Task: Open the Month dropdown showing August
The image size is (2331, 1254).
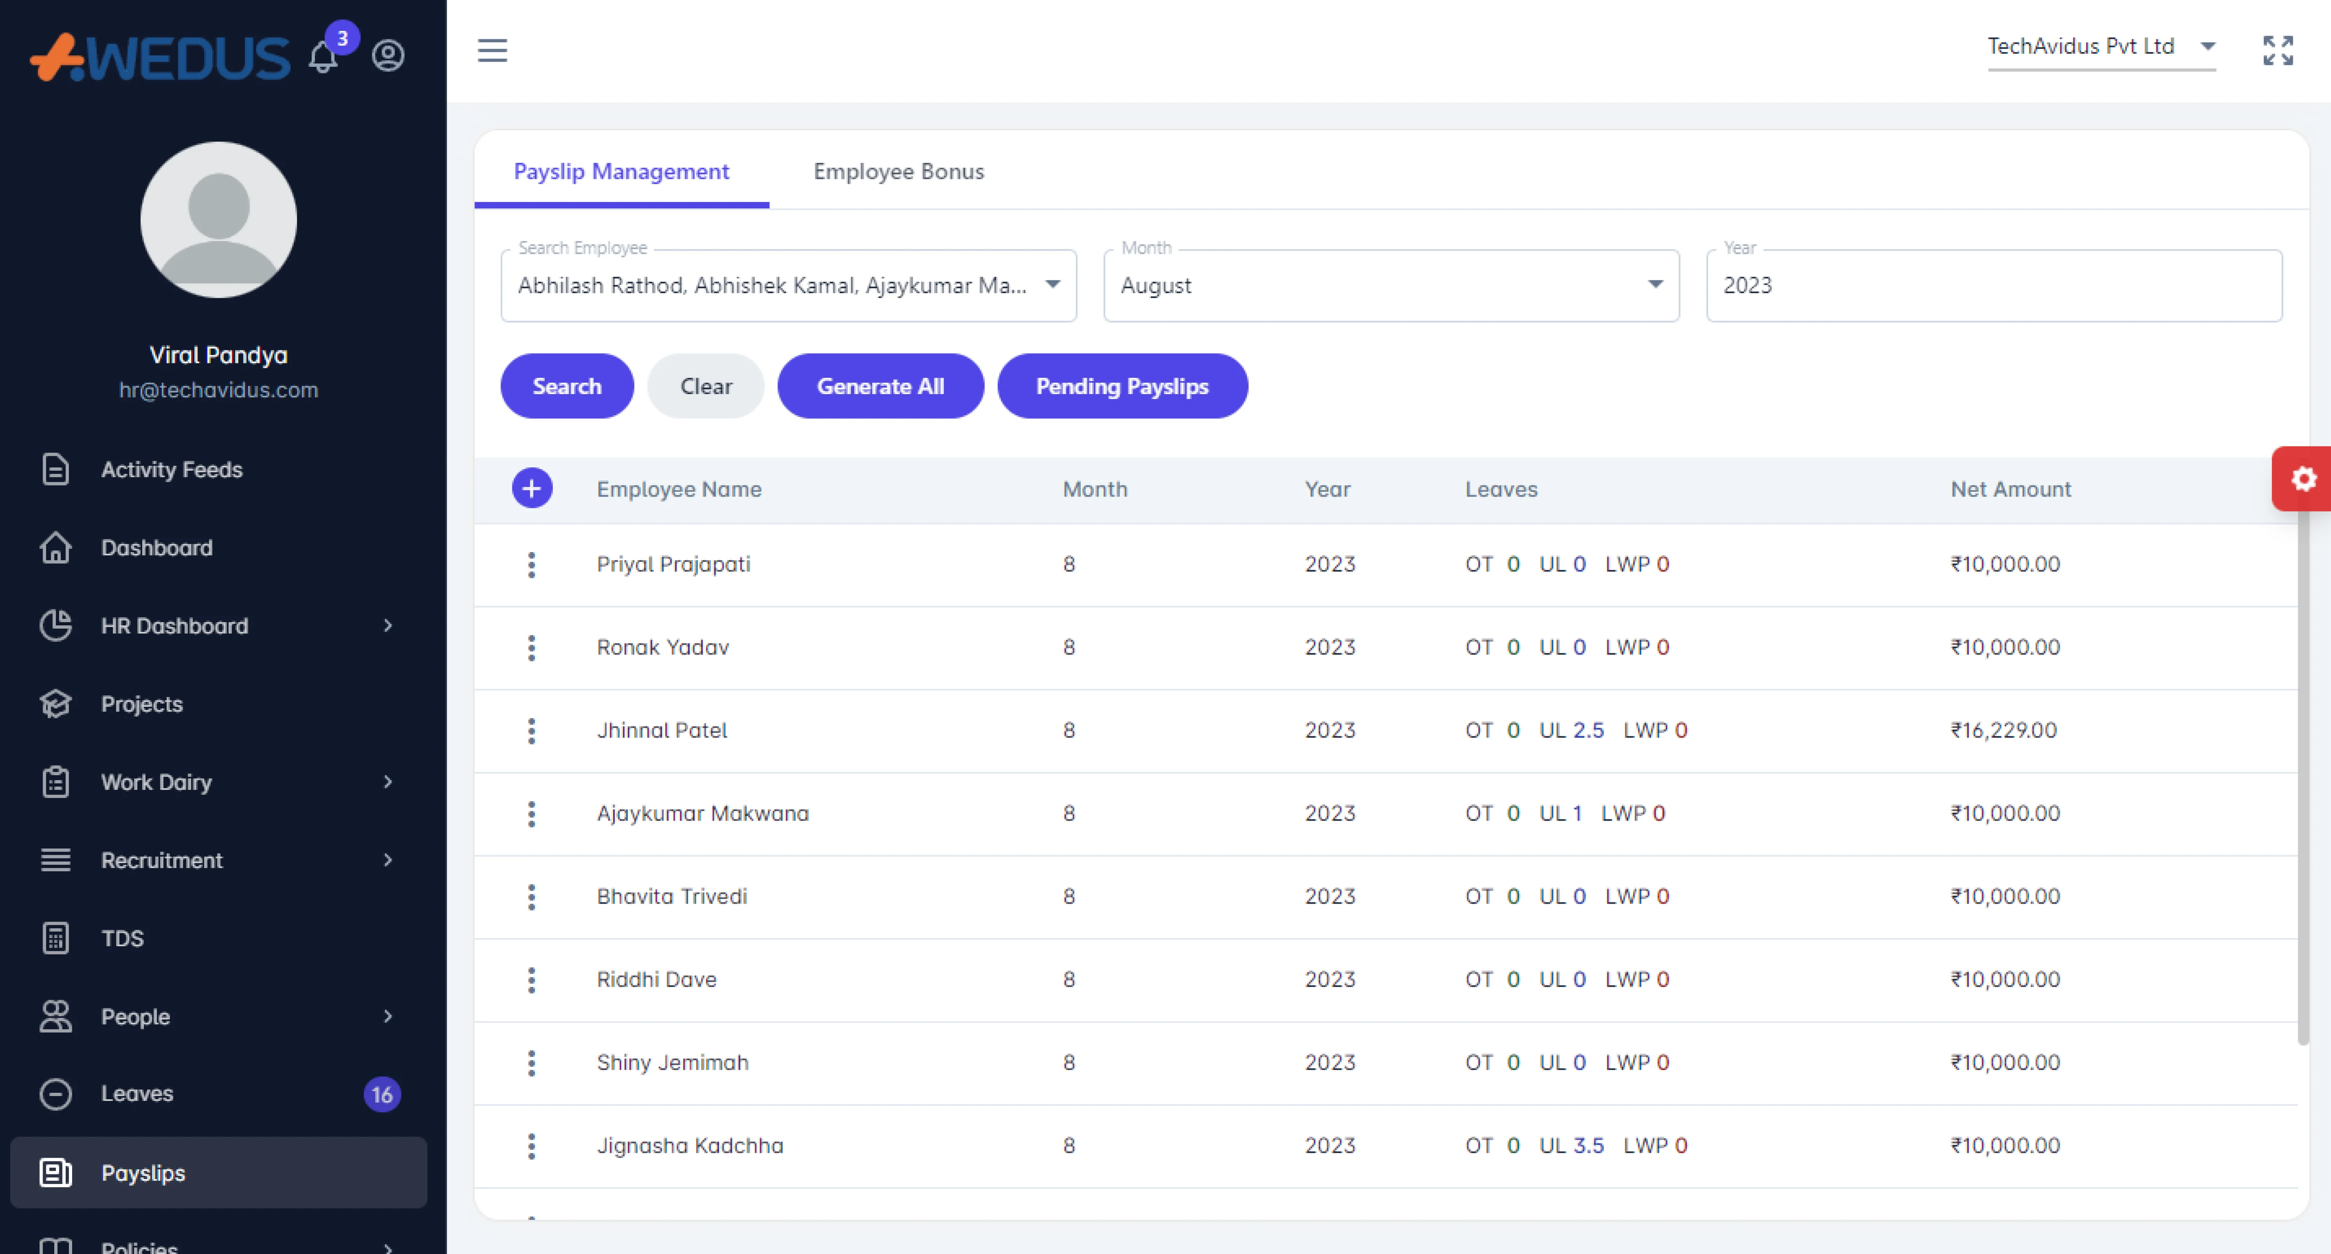Action: 1391,286
